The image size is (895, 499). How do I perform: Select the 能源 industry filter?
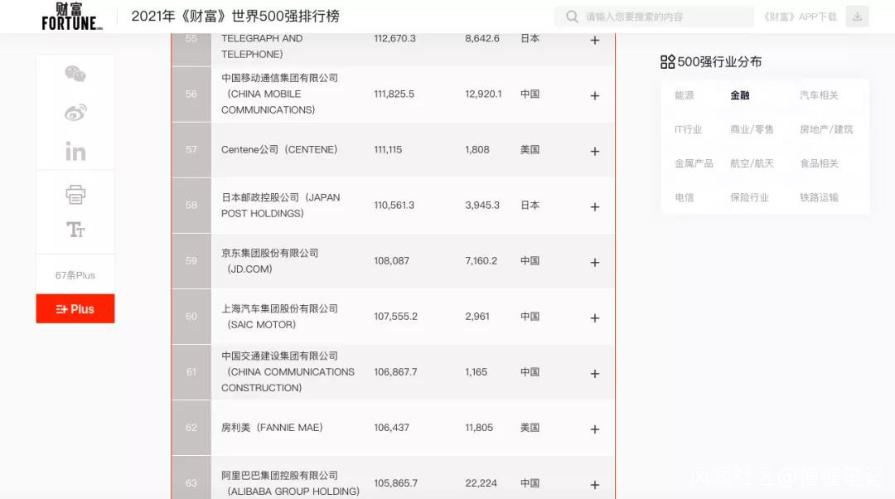685,95
